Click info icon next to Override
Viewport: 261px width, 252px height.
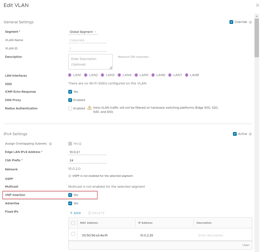coord(250,22)
